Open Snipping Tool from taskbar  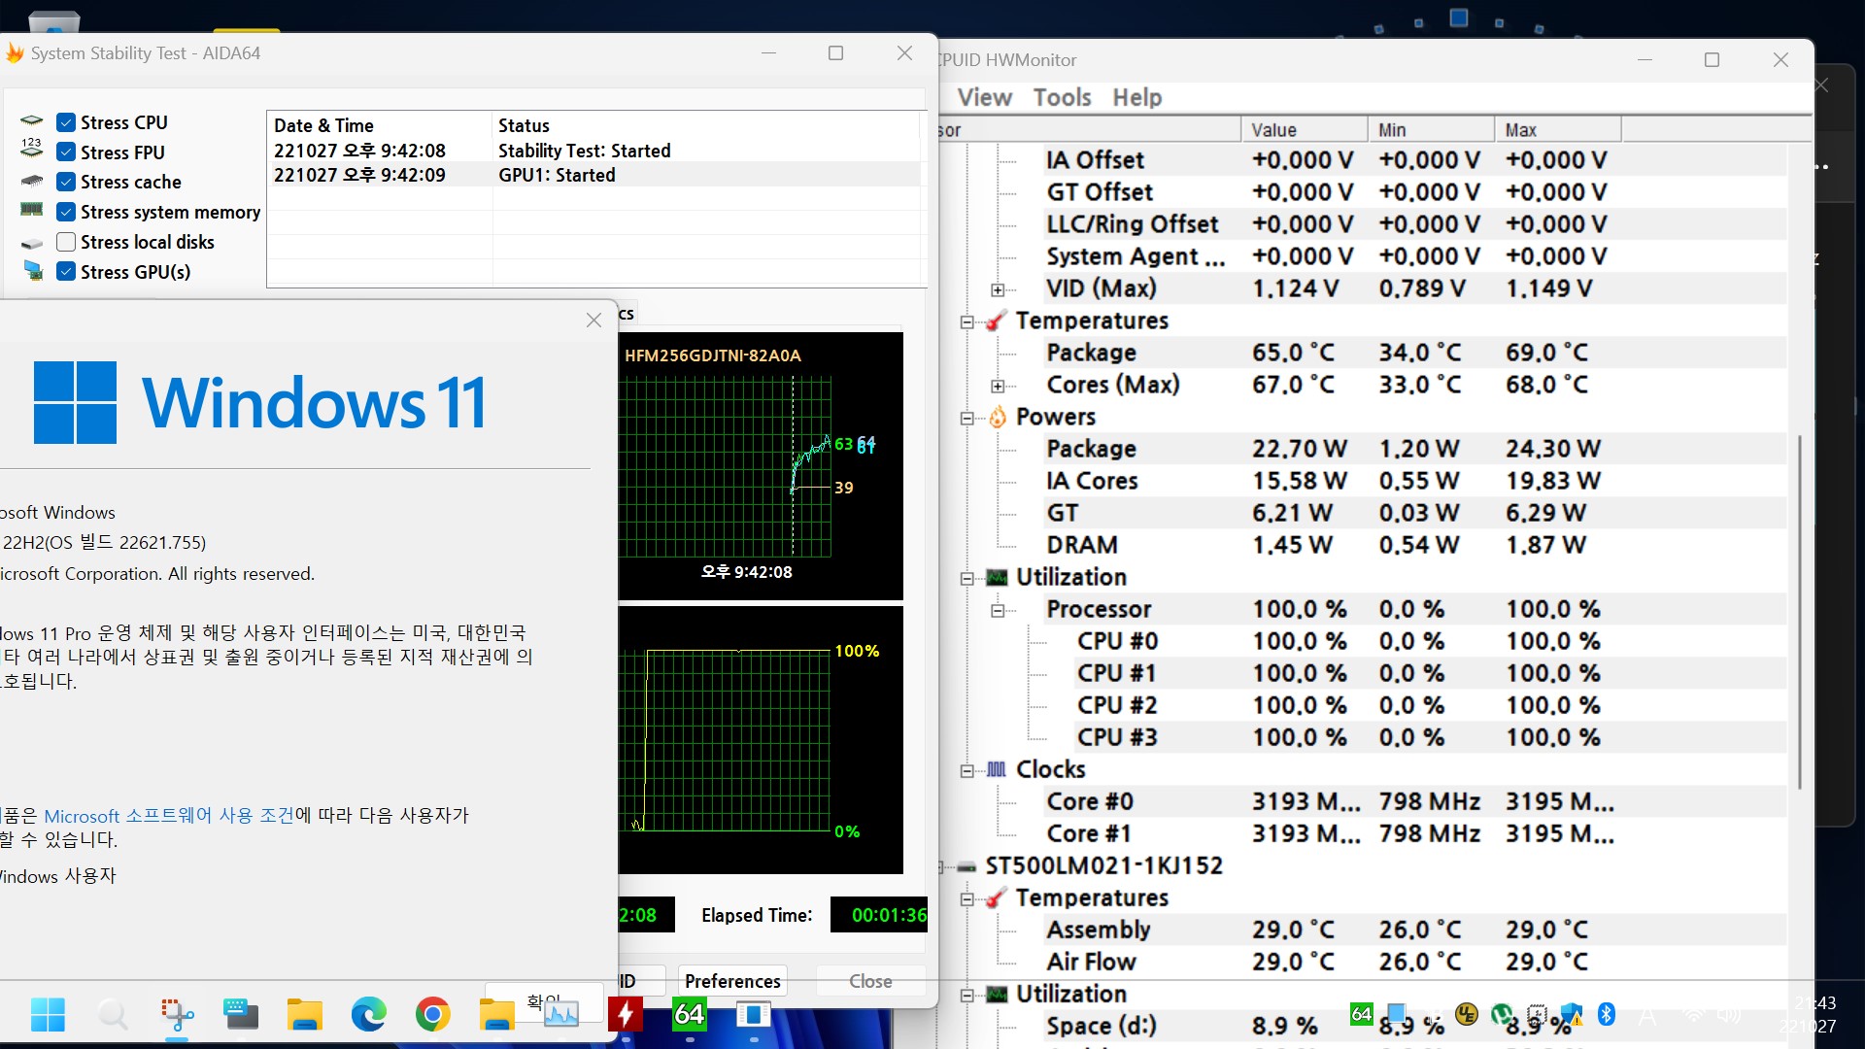point(177,1015)
